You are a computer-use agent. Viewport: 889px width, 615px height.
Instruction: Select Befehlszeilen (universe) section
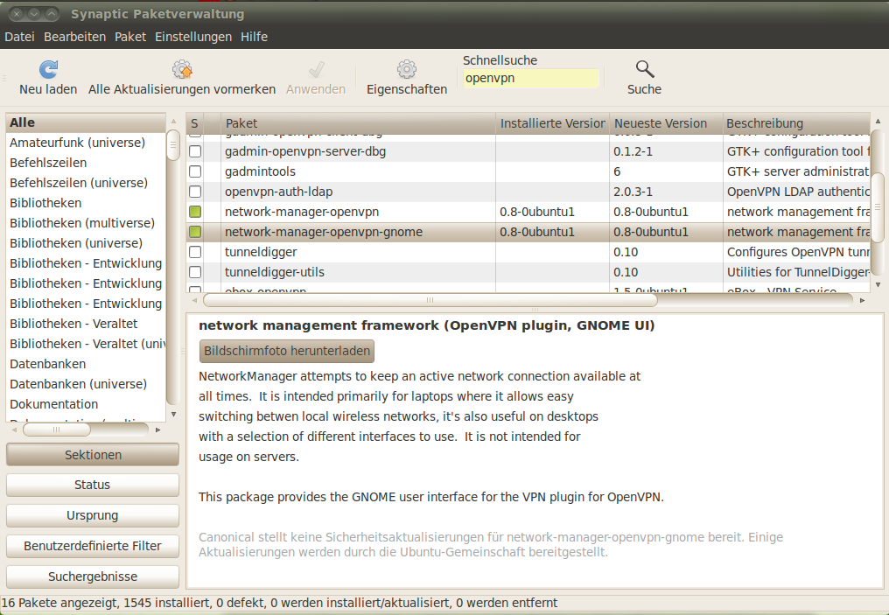pyautogui.click(x=86, y=183)
